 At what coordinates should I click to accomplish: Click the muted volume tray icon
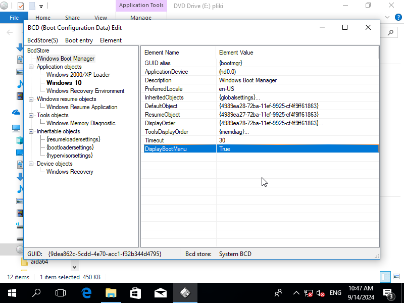[320, 293]
